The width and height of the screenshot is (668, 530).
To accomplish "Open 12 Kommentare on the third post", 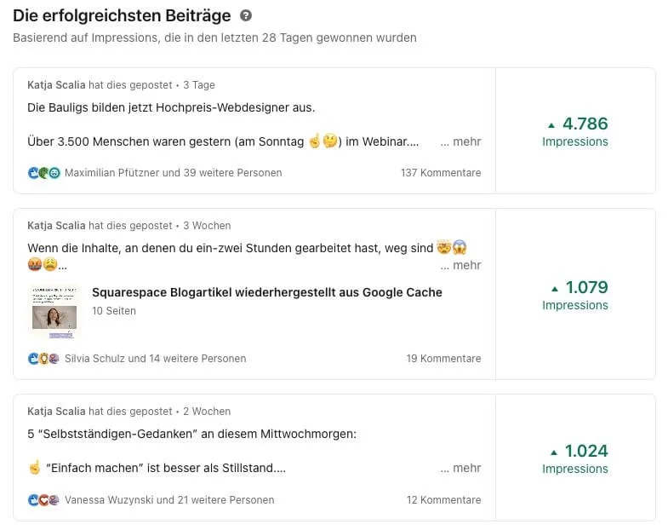I will 444,499.
